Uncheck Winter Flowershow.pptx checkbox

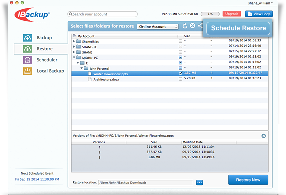[181, 73]
